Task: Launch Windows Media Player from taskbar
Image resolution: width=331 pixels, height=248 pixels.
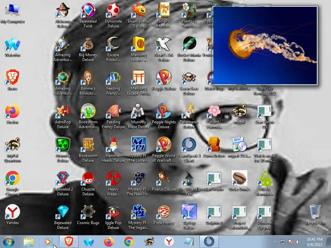Action: 48,242
